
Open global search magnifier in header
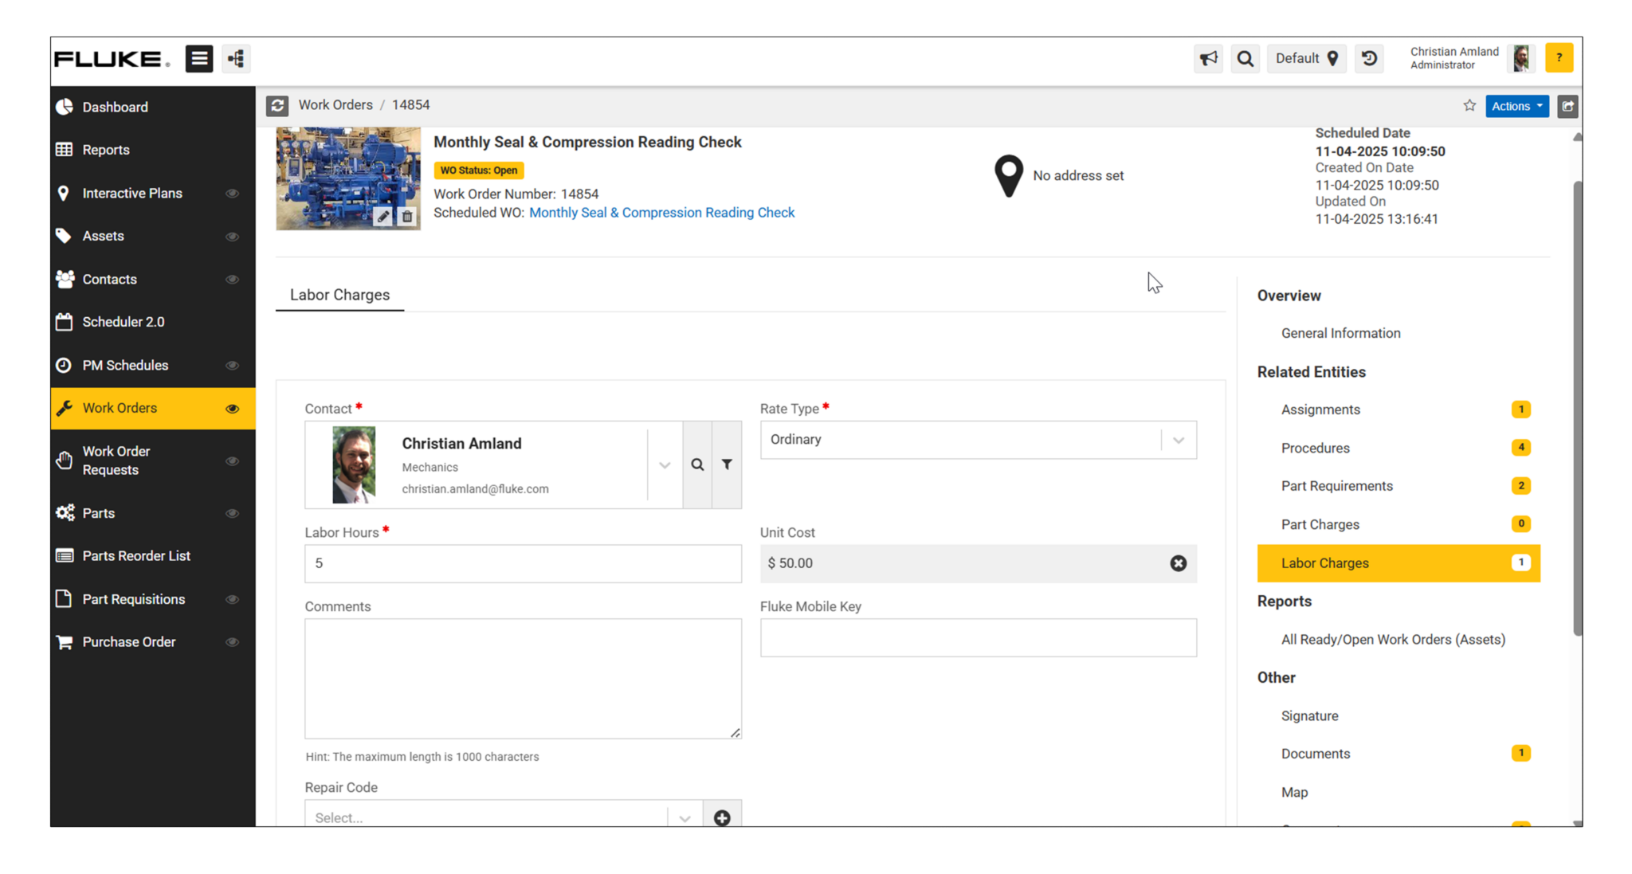click(1245, 58)
